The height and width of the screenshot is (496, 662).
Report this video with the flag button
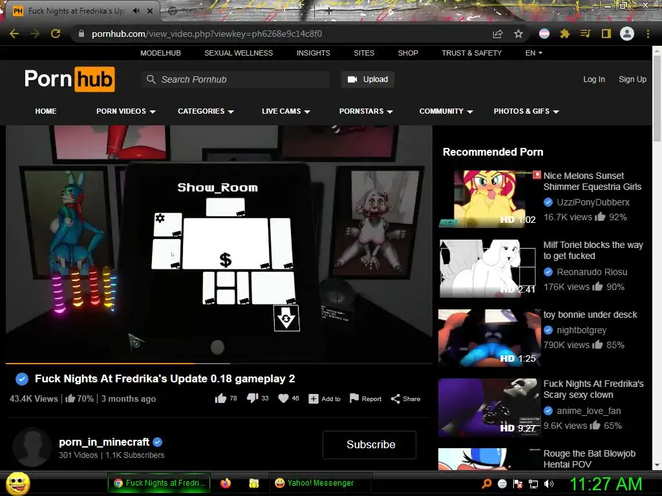coord(365,398)
